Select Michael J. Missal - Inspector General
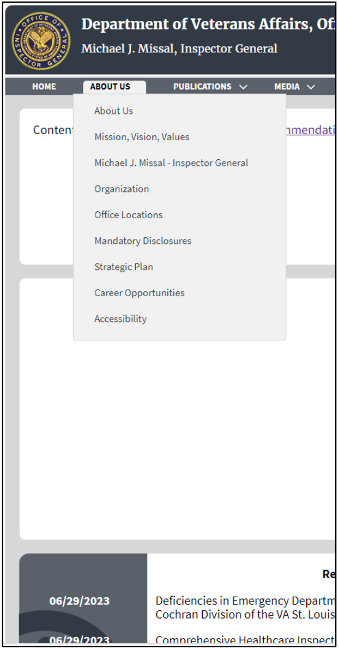The image size is (339, 648). pyautogui.click(x=171, y=163)
